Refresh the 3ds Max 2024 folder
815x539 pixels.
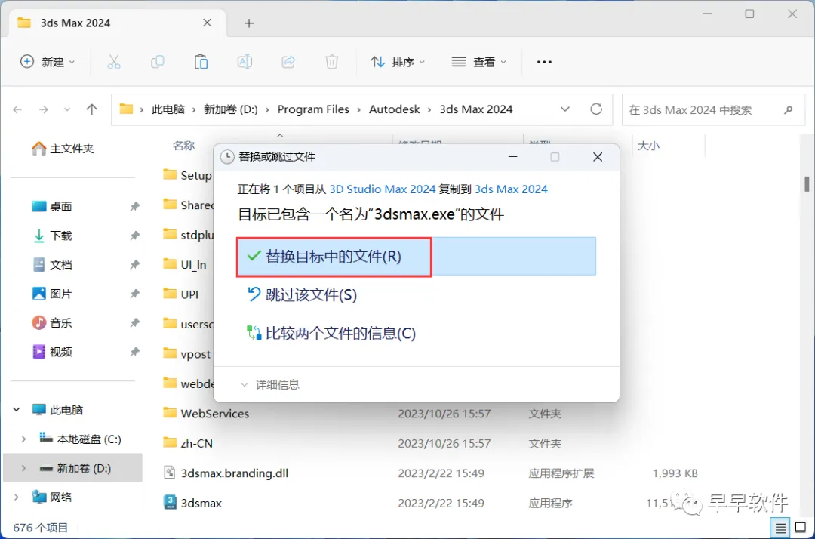point(596,109)
